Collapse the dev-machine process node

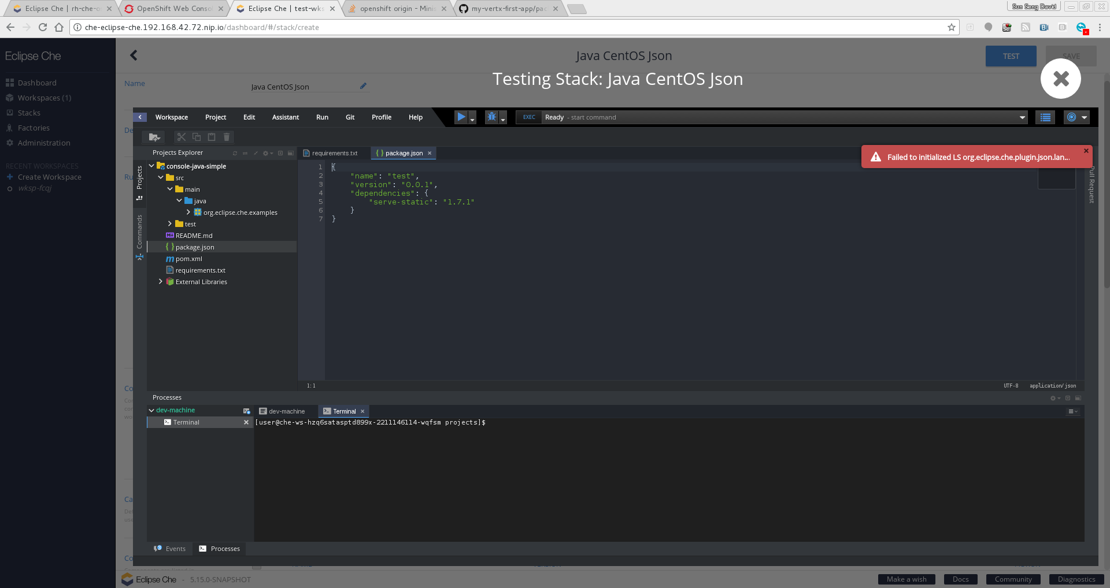pyautogui.click(x=151, y=410)
